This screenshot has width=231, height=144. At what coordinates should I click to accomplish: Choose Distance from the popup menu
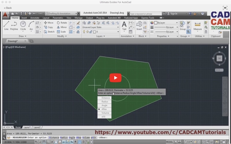coord(104,98)
